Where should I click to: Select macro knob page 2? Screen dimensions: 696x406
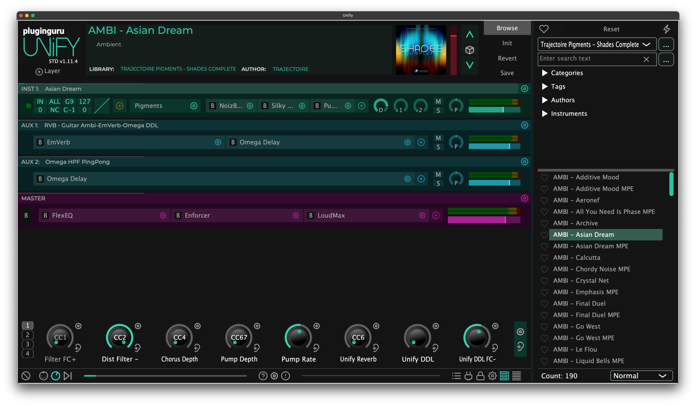(x=27, y=335)
